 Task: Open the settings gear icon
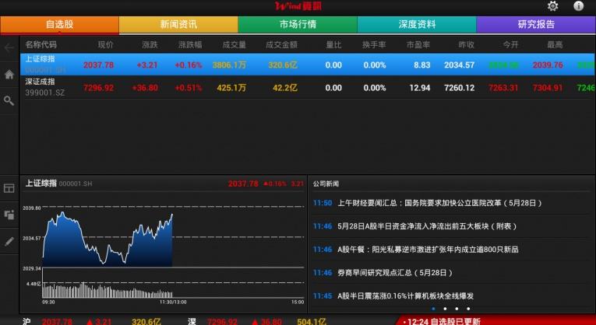pos(552,6)
